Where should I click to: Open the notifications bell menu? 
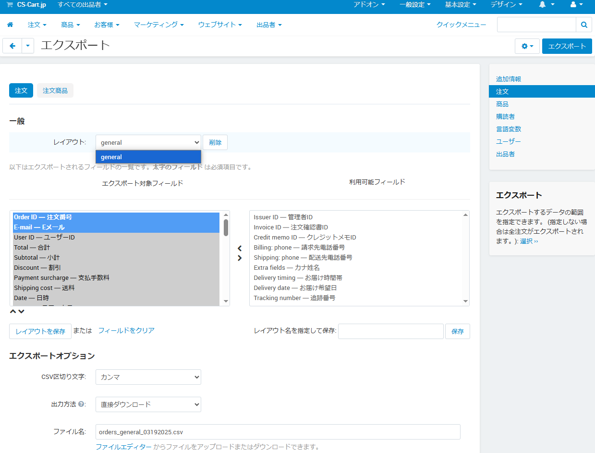(x=546, y=5)
